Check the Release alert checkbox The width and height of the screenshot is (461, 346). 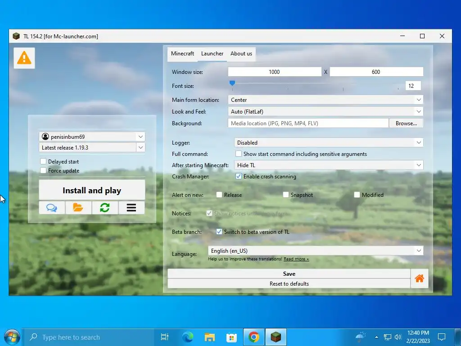coord(219,195)
